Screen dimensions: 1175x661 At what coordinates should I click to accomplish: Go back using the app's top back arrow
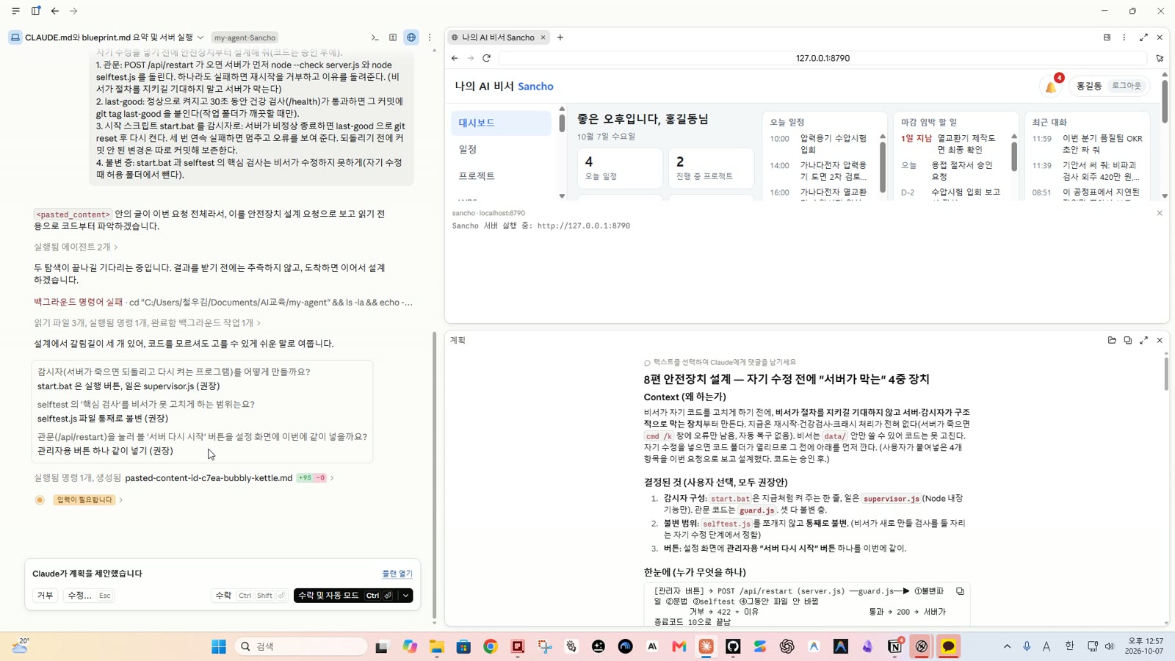55,11
